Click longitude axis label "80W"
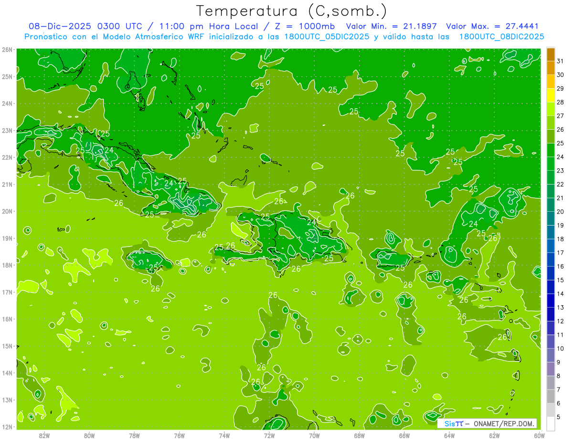This screenshot has height=442, width=573. 89,435
